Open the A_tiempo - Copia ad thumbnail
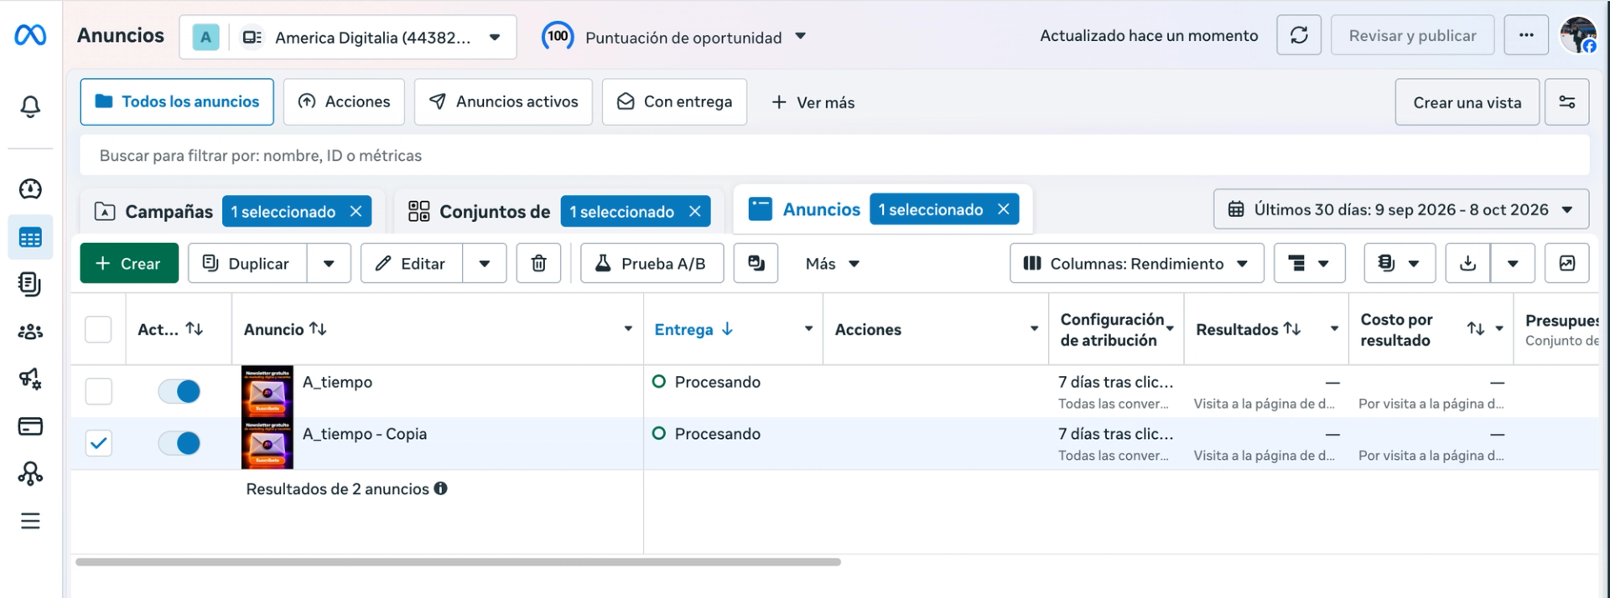 tap(267, 443)
